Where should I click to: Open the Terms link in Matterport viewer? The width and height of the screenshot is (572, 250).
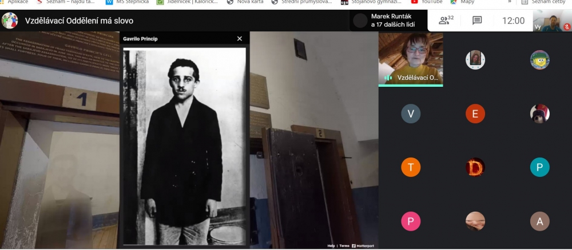pyautogui.click(x=344, y=245)
